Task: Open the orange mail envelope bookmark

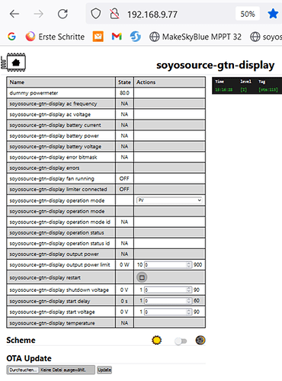Action: tap(98, 37)
